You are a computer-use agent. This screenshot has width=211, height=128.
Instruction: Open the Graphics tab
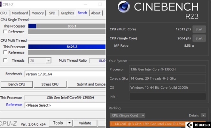(67, 13)
